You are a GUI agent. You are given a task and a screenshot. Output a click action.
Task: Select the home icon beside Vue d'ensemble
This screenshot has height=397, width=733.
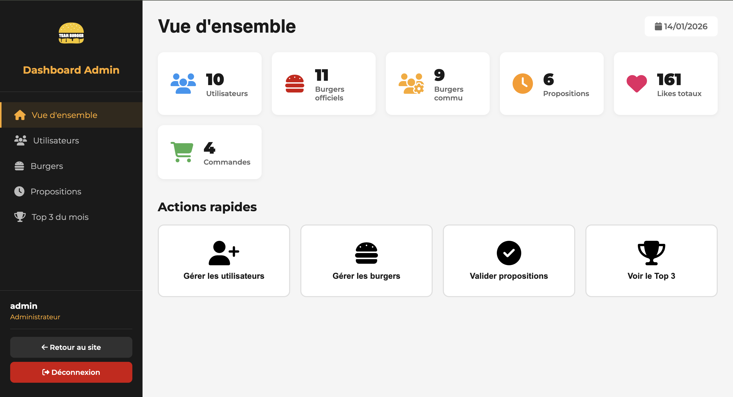pyautogui.click(x=20, y=115)
